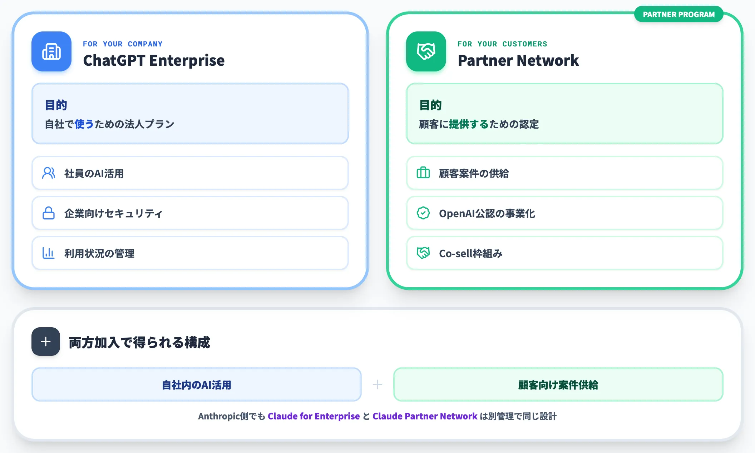Click the FOR YOUR COMPANY label

click(123, 44)
